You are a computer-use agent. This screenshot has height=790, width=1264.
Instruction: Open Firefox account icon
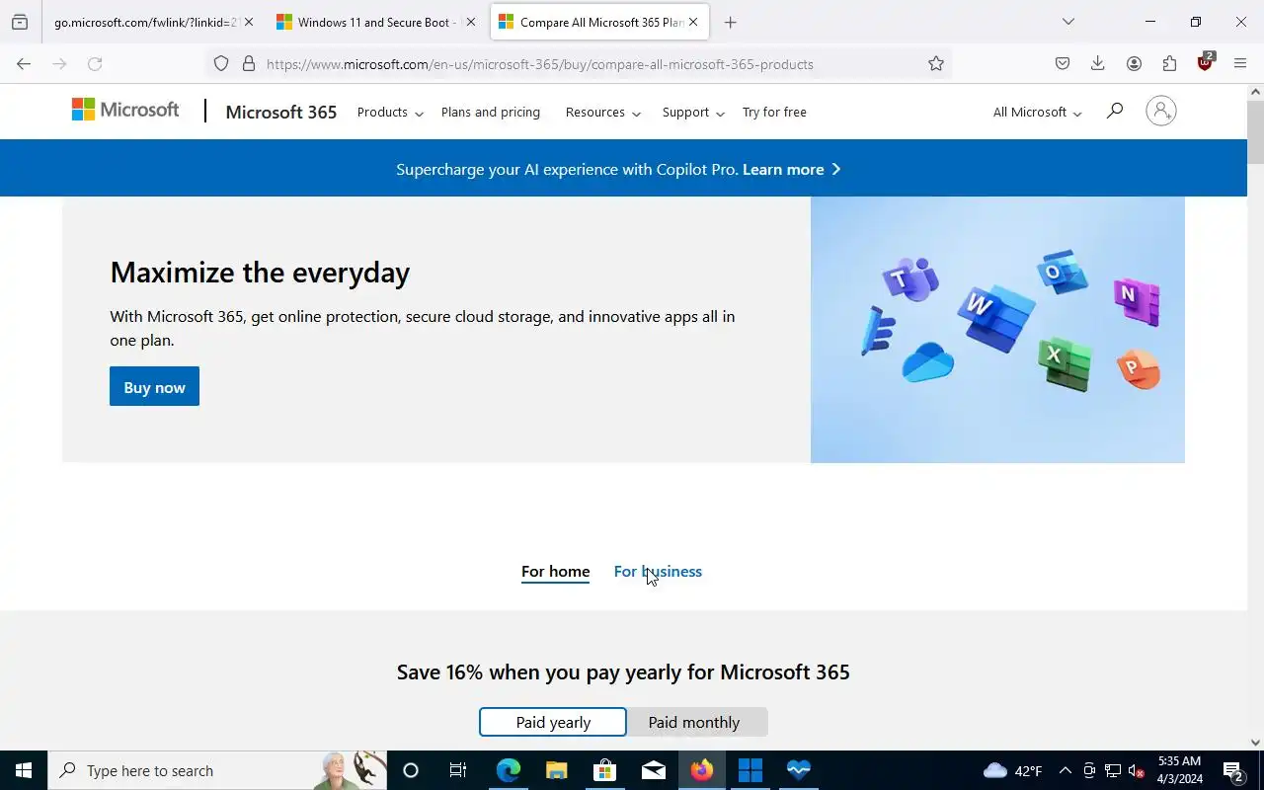pyautogui.click(x=1134, y=64)
